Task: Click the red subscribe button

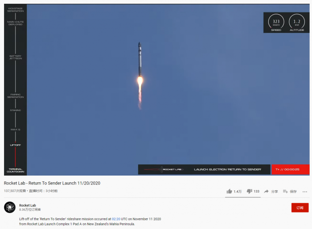Action: 300,208
